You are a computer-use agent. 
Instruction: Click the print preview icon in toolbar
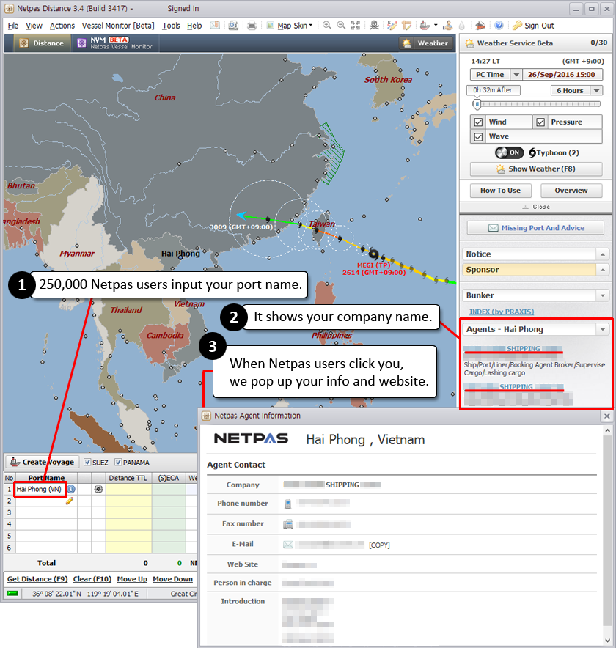pyautogui.click(x=233, y=26)
